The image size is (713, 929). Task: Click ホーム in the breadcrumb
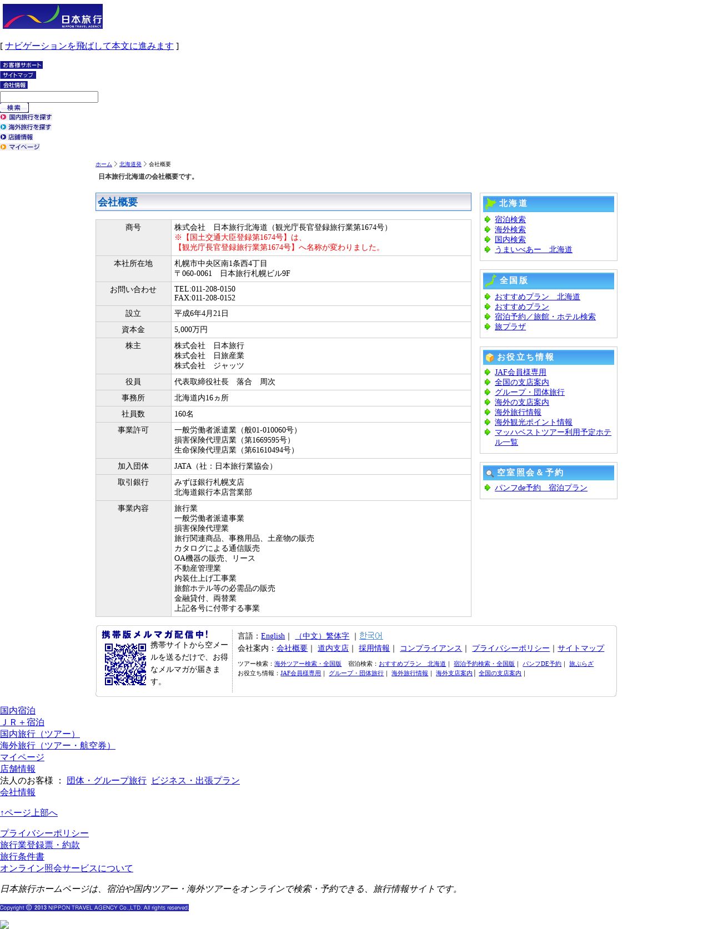pos(104,164)
